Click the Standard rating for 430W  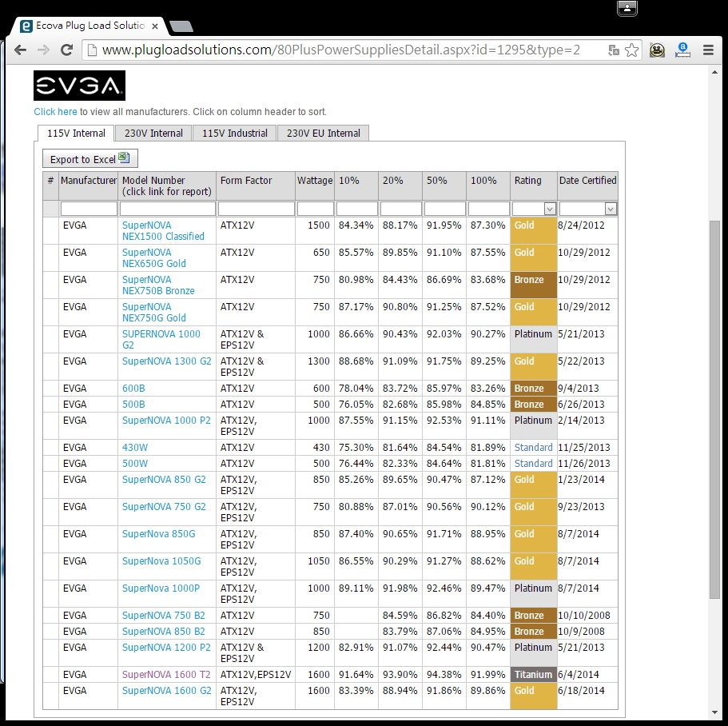(x=533, y=447)
